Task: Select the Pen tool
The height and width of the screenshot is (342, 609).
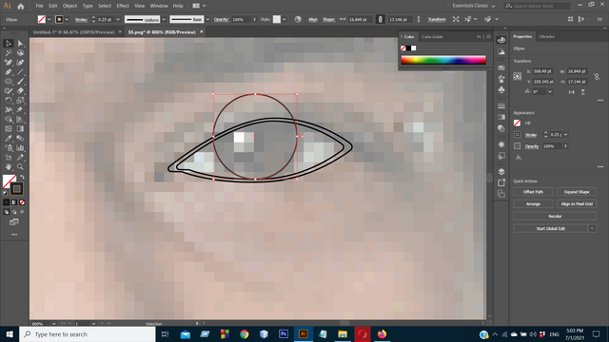Action: 9,72
